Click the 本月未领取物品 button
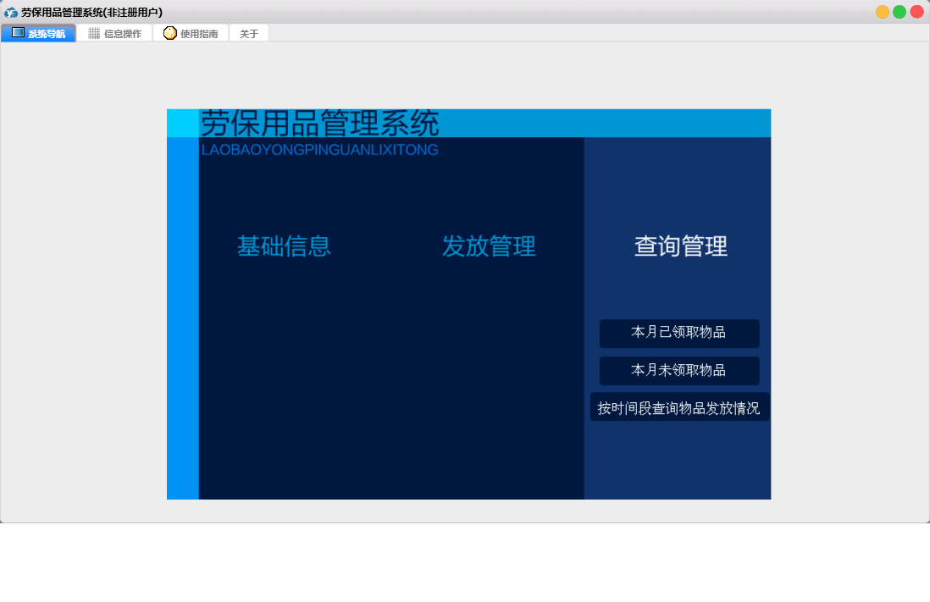The image size is (930, 602). click(x=678, y=371)
